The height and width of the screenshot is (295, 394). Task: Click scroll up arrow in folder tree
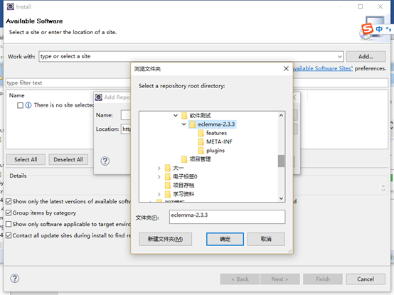click(x=281, y=115)
